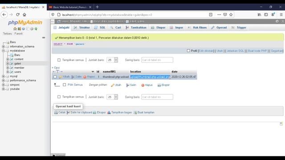Expand the content table node
Viewport: 285px width, 160px height.
point(8,59)
